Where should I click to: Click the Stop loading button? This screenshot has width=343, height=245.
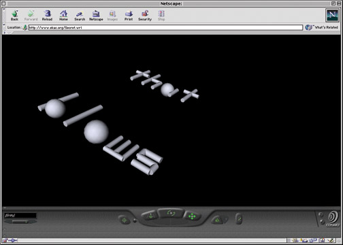[x=161, y=16]
